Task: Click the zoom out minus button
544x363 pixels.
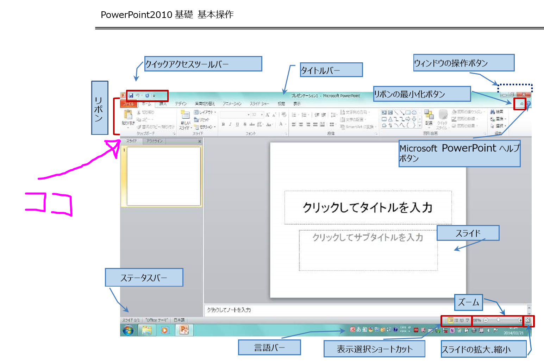Action: [x=486, y=320]
